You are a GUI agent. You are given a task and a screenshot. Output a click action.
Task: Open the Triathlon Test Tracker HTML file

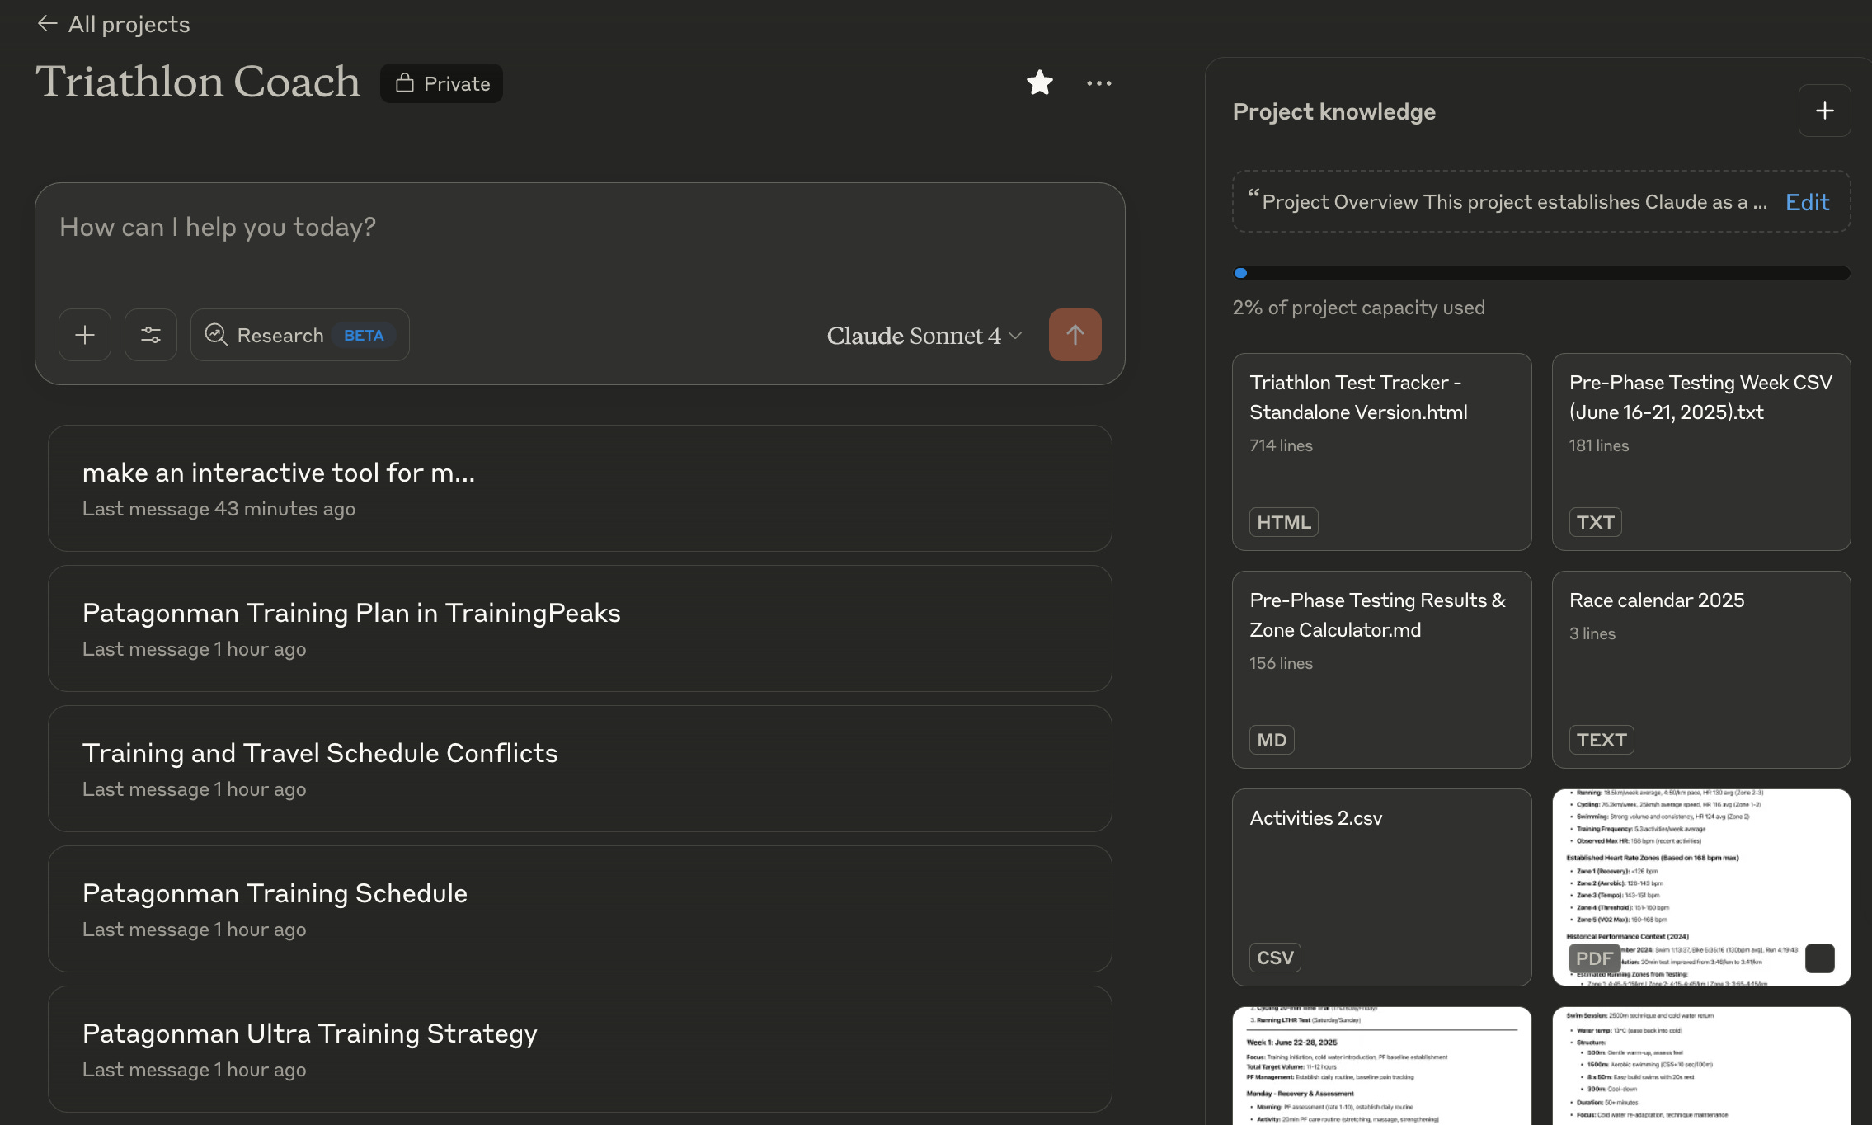click(1381, 451)
